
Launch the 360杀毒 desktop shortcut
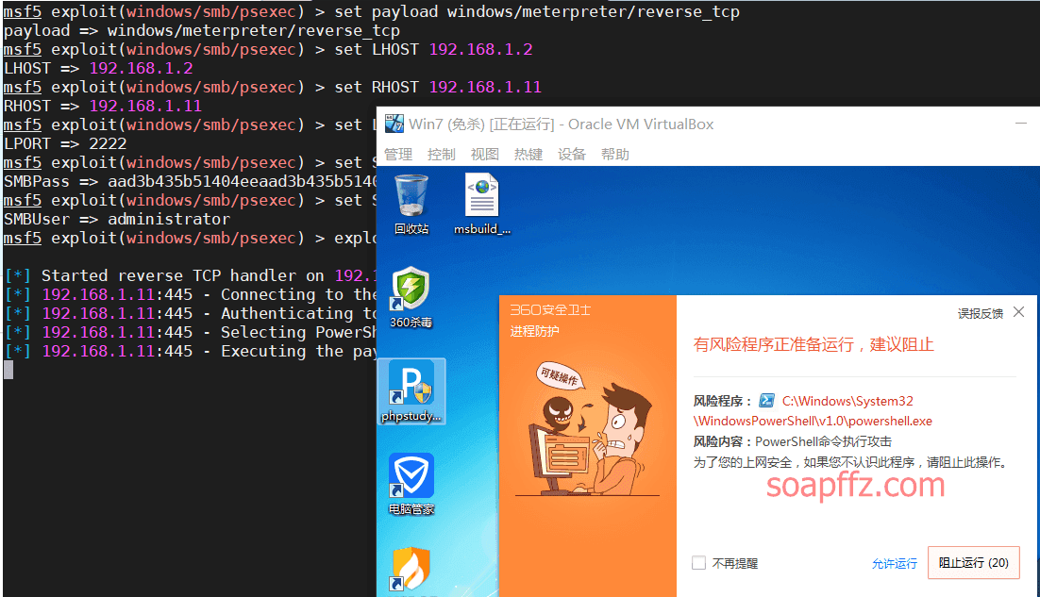[411, 297]
